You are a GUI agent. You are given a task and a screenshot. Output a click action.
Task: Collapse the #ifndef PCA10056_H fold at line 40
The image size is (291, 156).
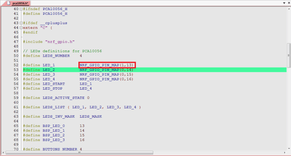click(x=21, y=9)
